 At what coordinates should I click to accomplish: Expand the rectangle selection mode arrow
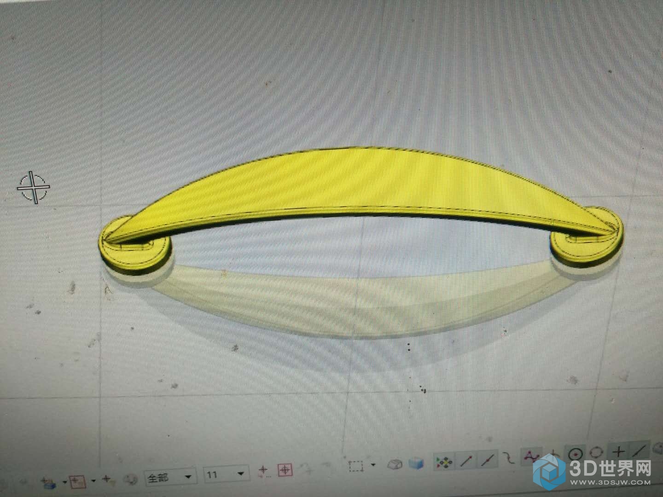pyautogui.click(x=373, y=465)
